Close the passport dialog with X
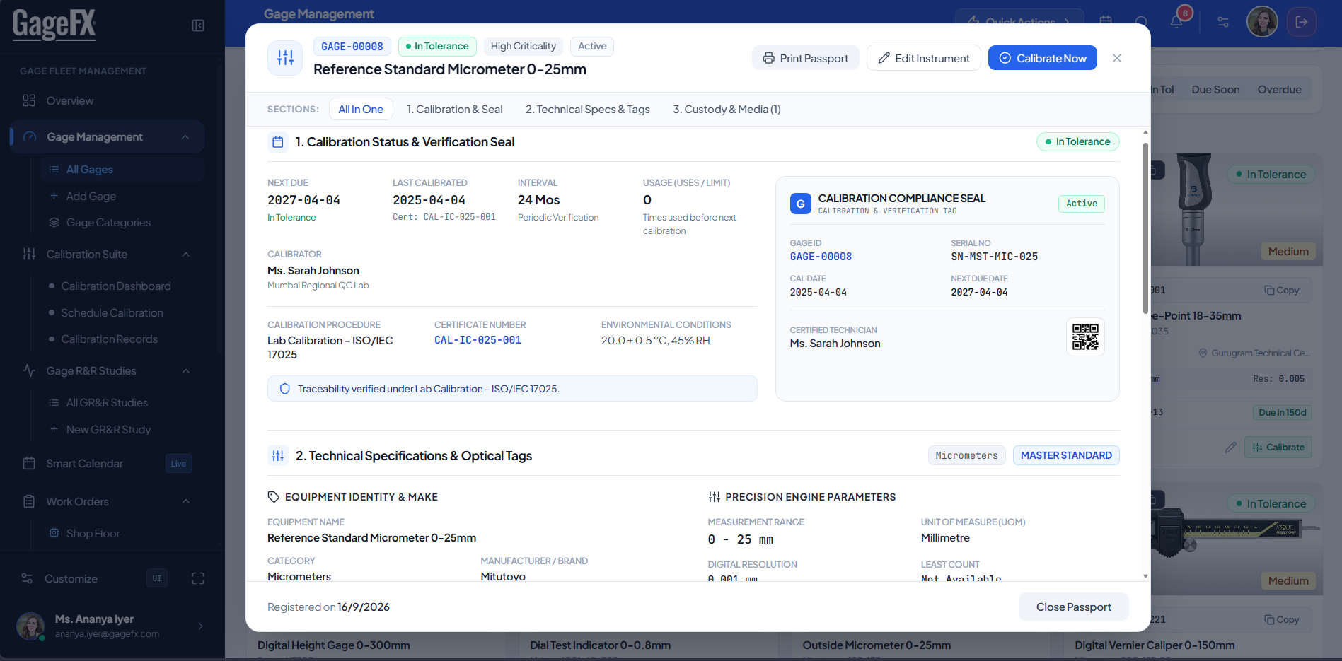 [x=1117, y=58]
